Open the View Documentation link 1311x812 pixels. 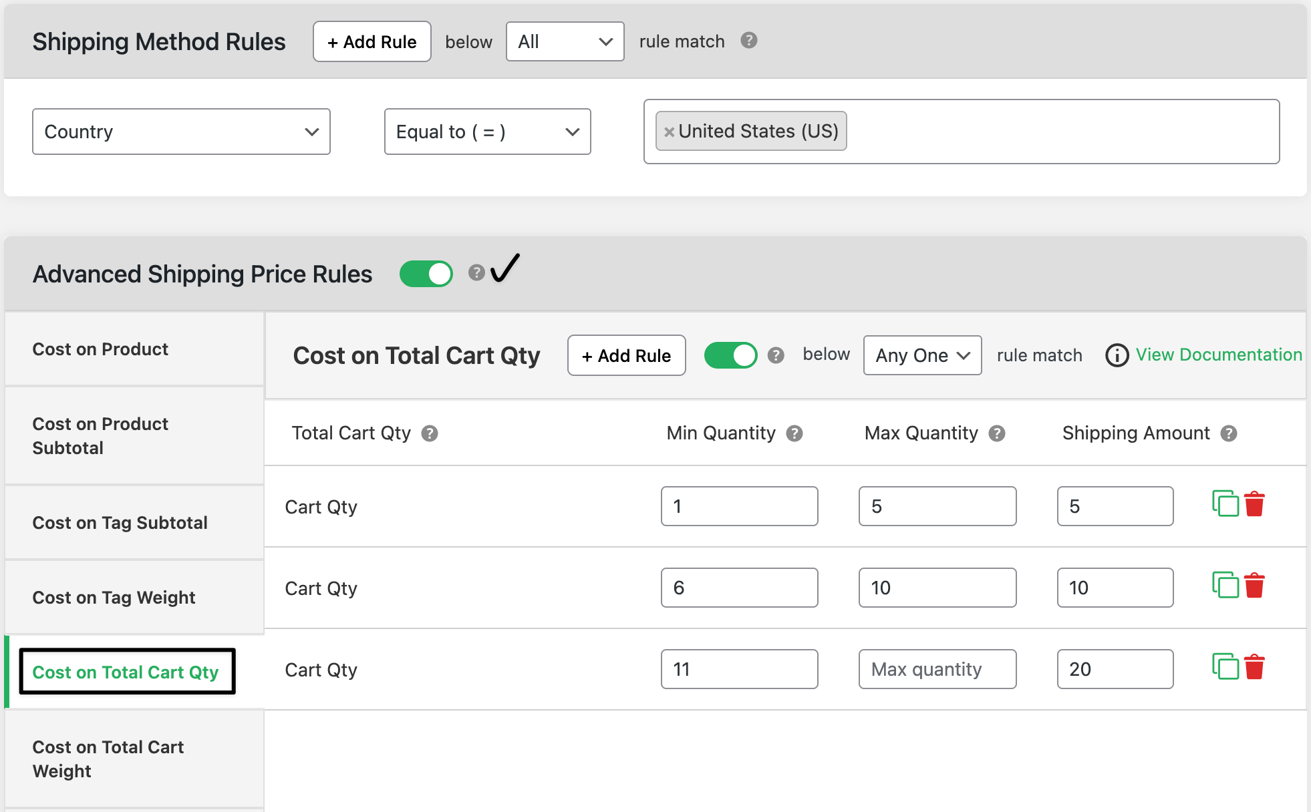pyautogui.click(x=1218, y=355)
